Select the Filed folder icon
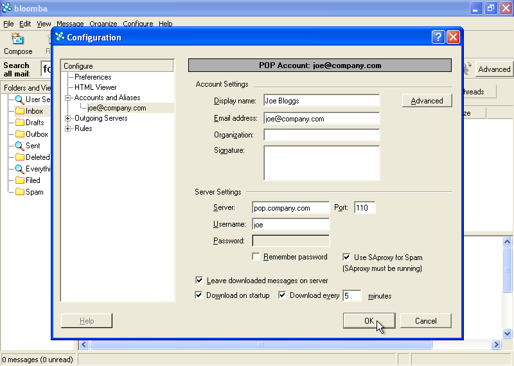 tap(20, 180)
